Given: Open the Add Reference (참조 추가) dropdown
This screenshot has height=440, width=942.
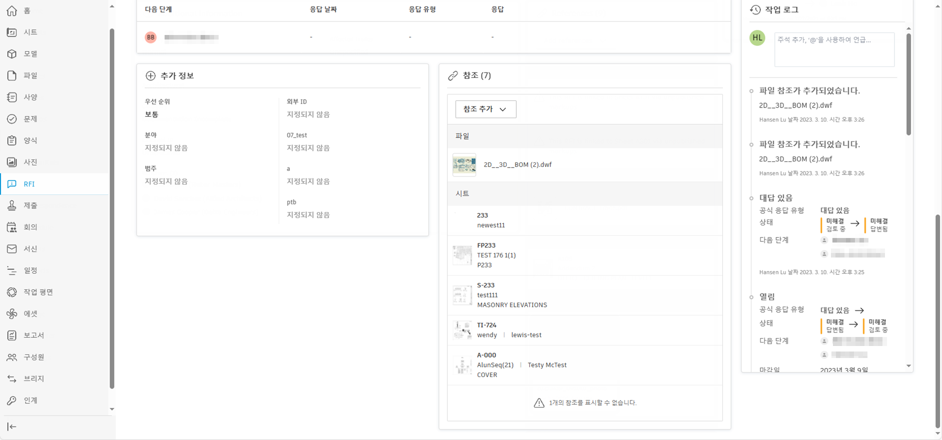Looking at the screenshot, I should 486,109.
